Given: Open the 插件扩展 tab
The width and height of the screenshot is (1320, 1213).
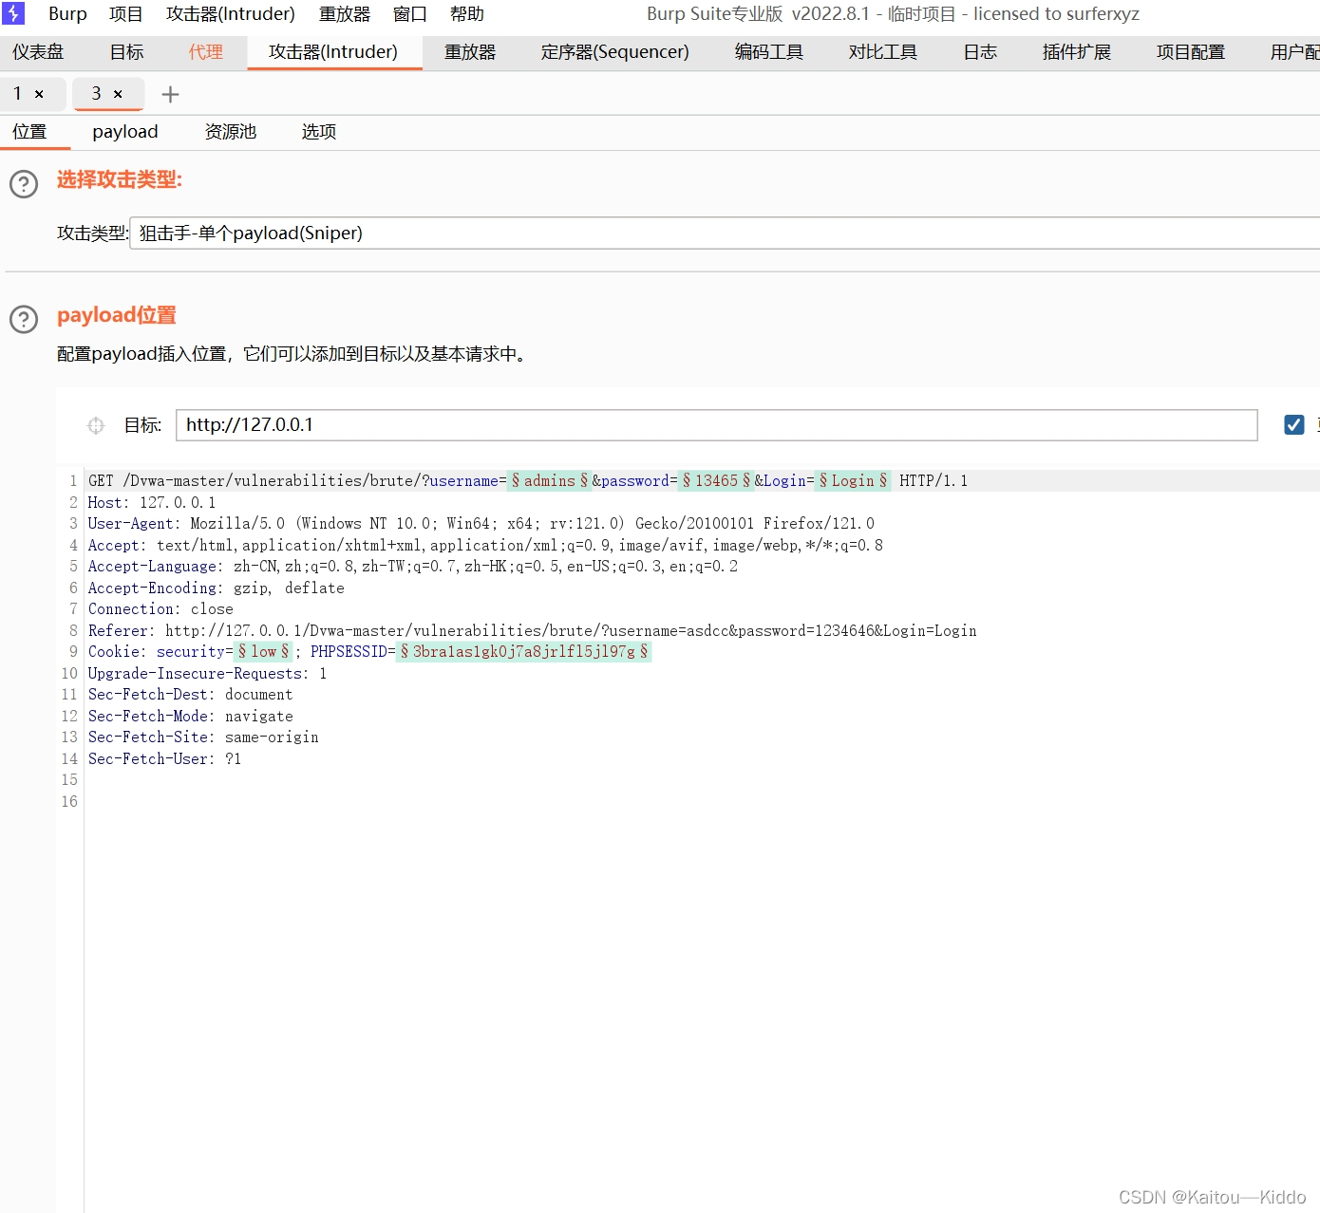Looking at the screenshot, I should point(1076,52).
